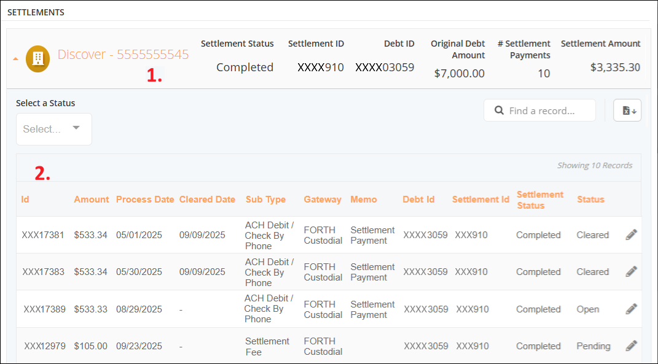Viewport: 658px width, 364px height.
Task: Sort by the Cleared Date column header
Action: (x=207, y=199)
